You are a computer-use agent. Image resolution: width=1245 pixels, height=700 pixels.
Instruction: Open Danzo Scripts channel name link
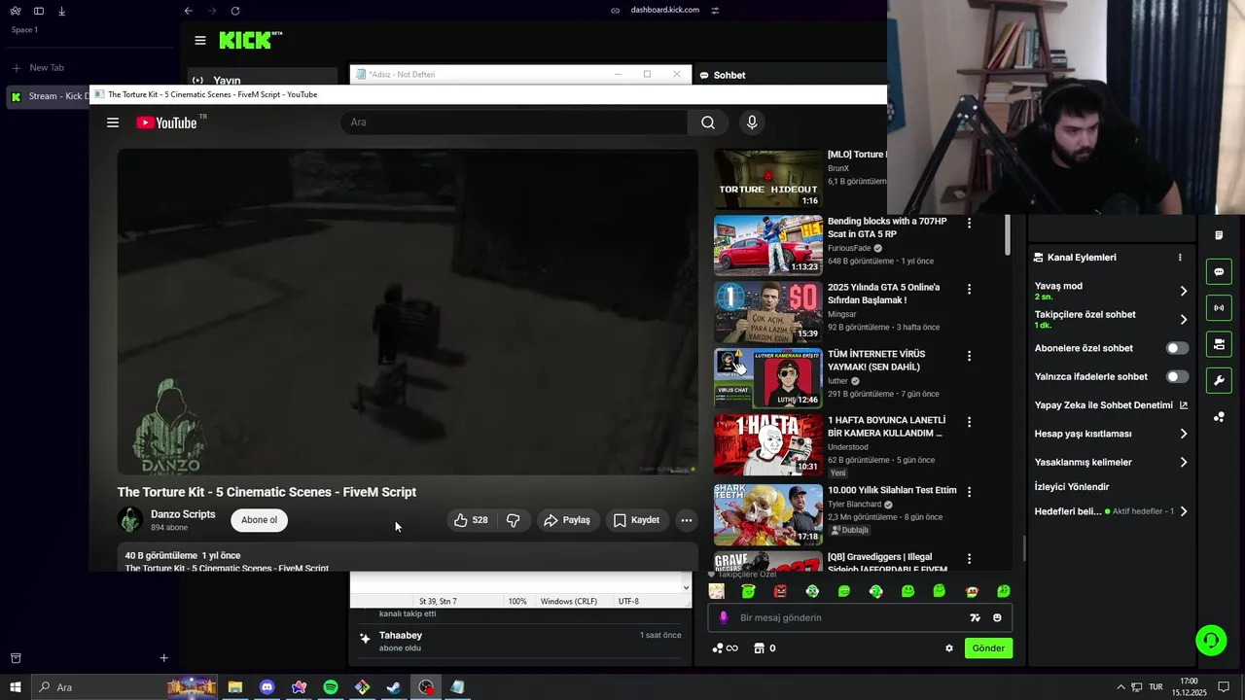point(183,514)
